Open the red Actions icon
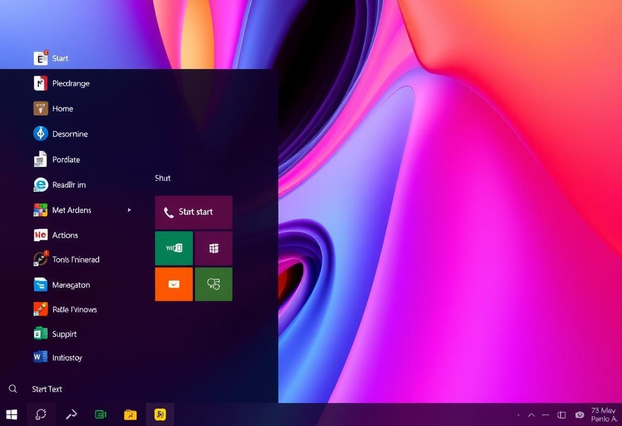Screen dimensions: 622x426 (x=40, y=235)
